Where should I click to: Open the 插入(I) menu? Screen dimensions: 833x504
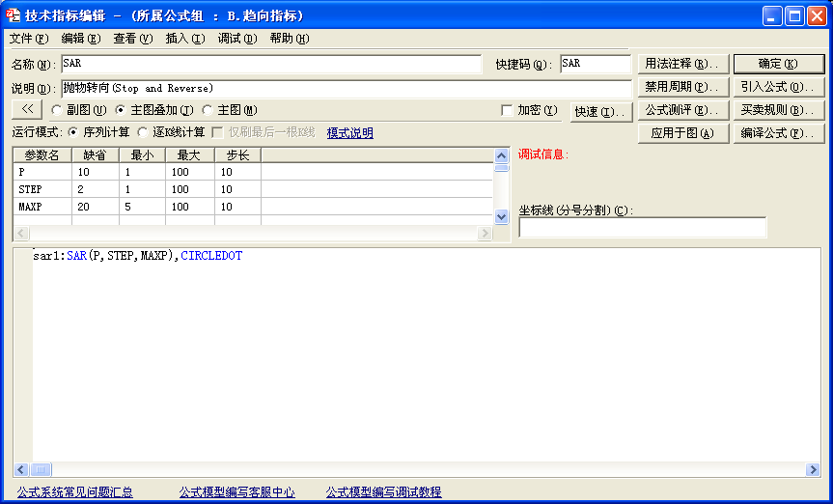point(185,39)
